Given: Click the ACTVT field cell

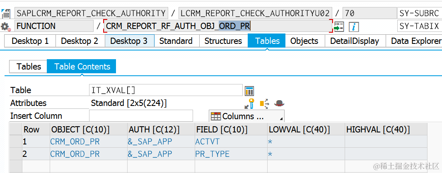Looking at the screenshot, I should [x=231, y=142].
